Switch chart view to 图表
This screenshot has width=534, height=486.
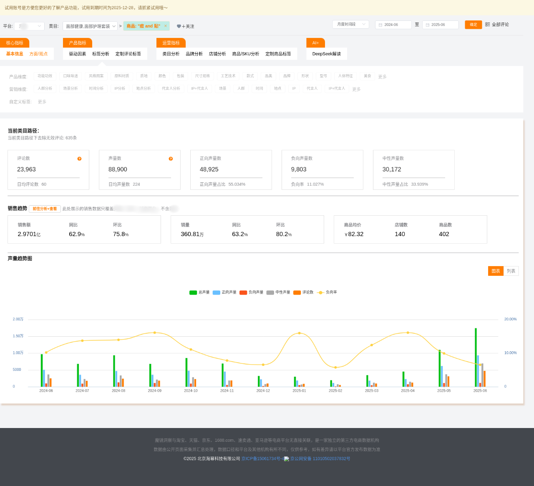496,271
